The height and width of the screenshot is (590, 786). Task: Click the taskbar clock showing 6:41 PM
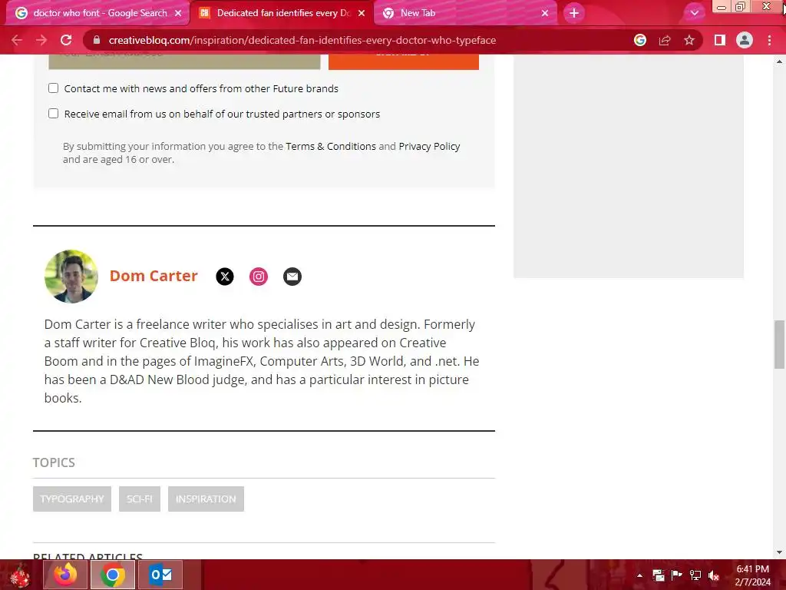point(752,575)
